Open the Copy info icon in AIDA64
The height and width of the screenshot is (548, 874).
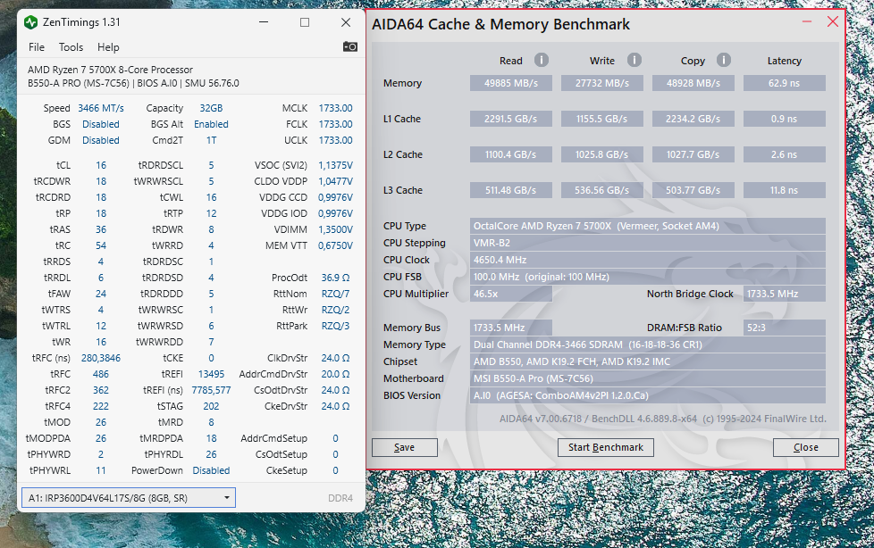coord(724,60)
